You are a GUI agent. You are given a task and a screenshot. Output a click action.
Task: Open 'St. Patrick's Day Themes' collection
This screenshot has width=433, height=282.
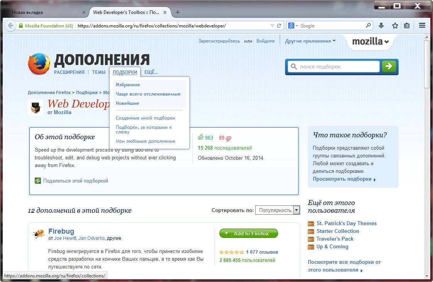click(x=346, y=223)
